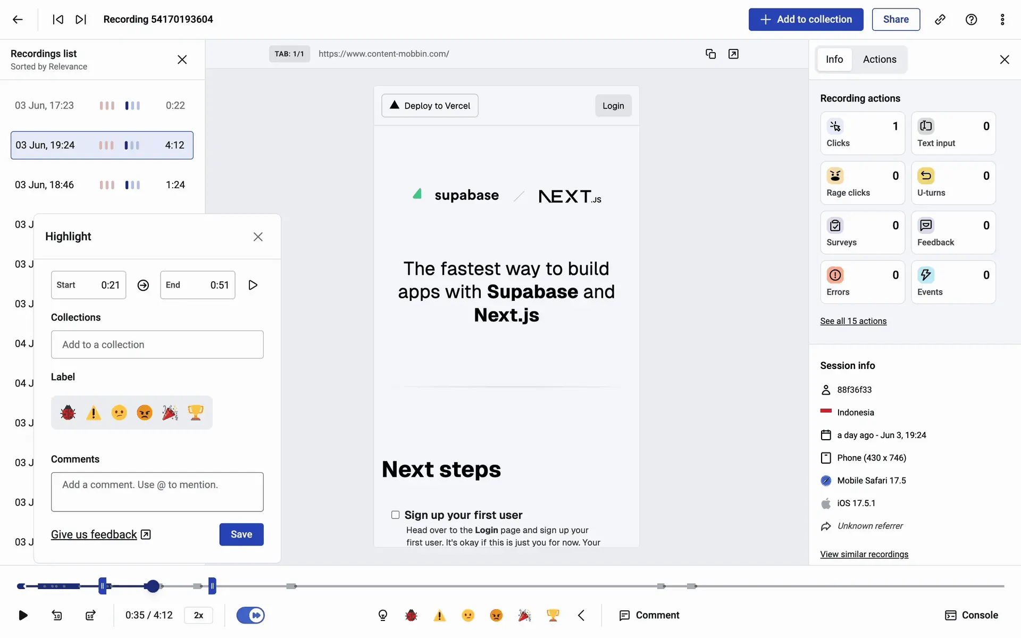Rewind 10 seconds in playback
The image size is (1021, 638).
(57, 615)
